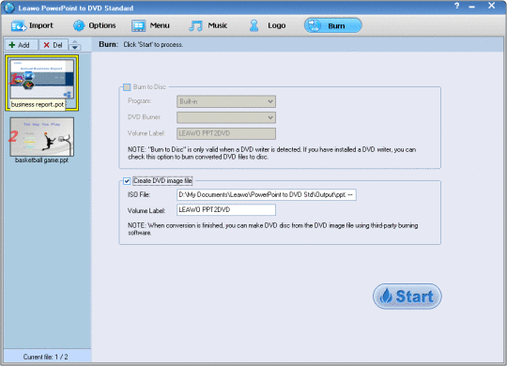Click the basketball game.ppt file name
Viewport: 507px width, 366px height.
pyautogui.click(x=41, y=160)
